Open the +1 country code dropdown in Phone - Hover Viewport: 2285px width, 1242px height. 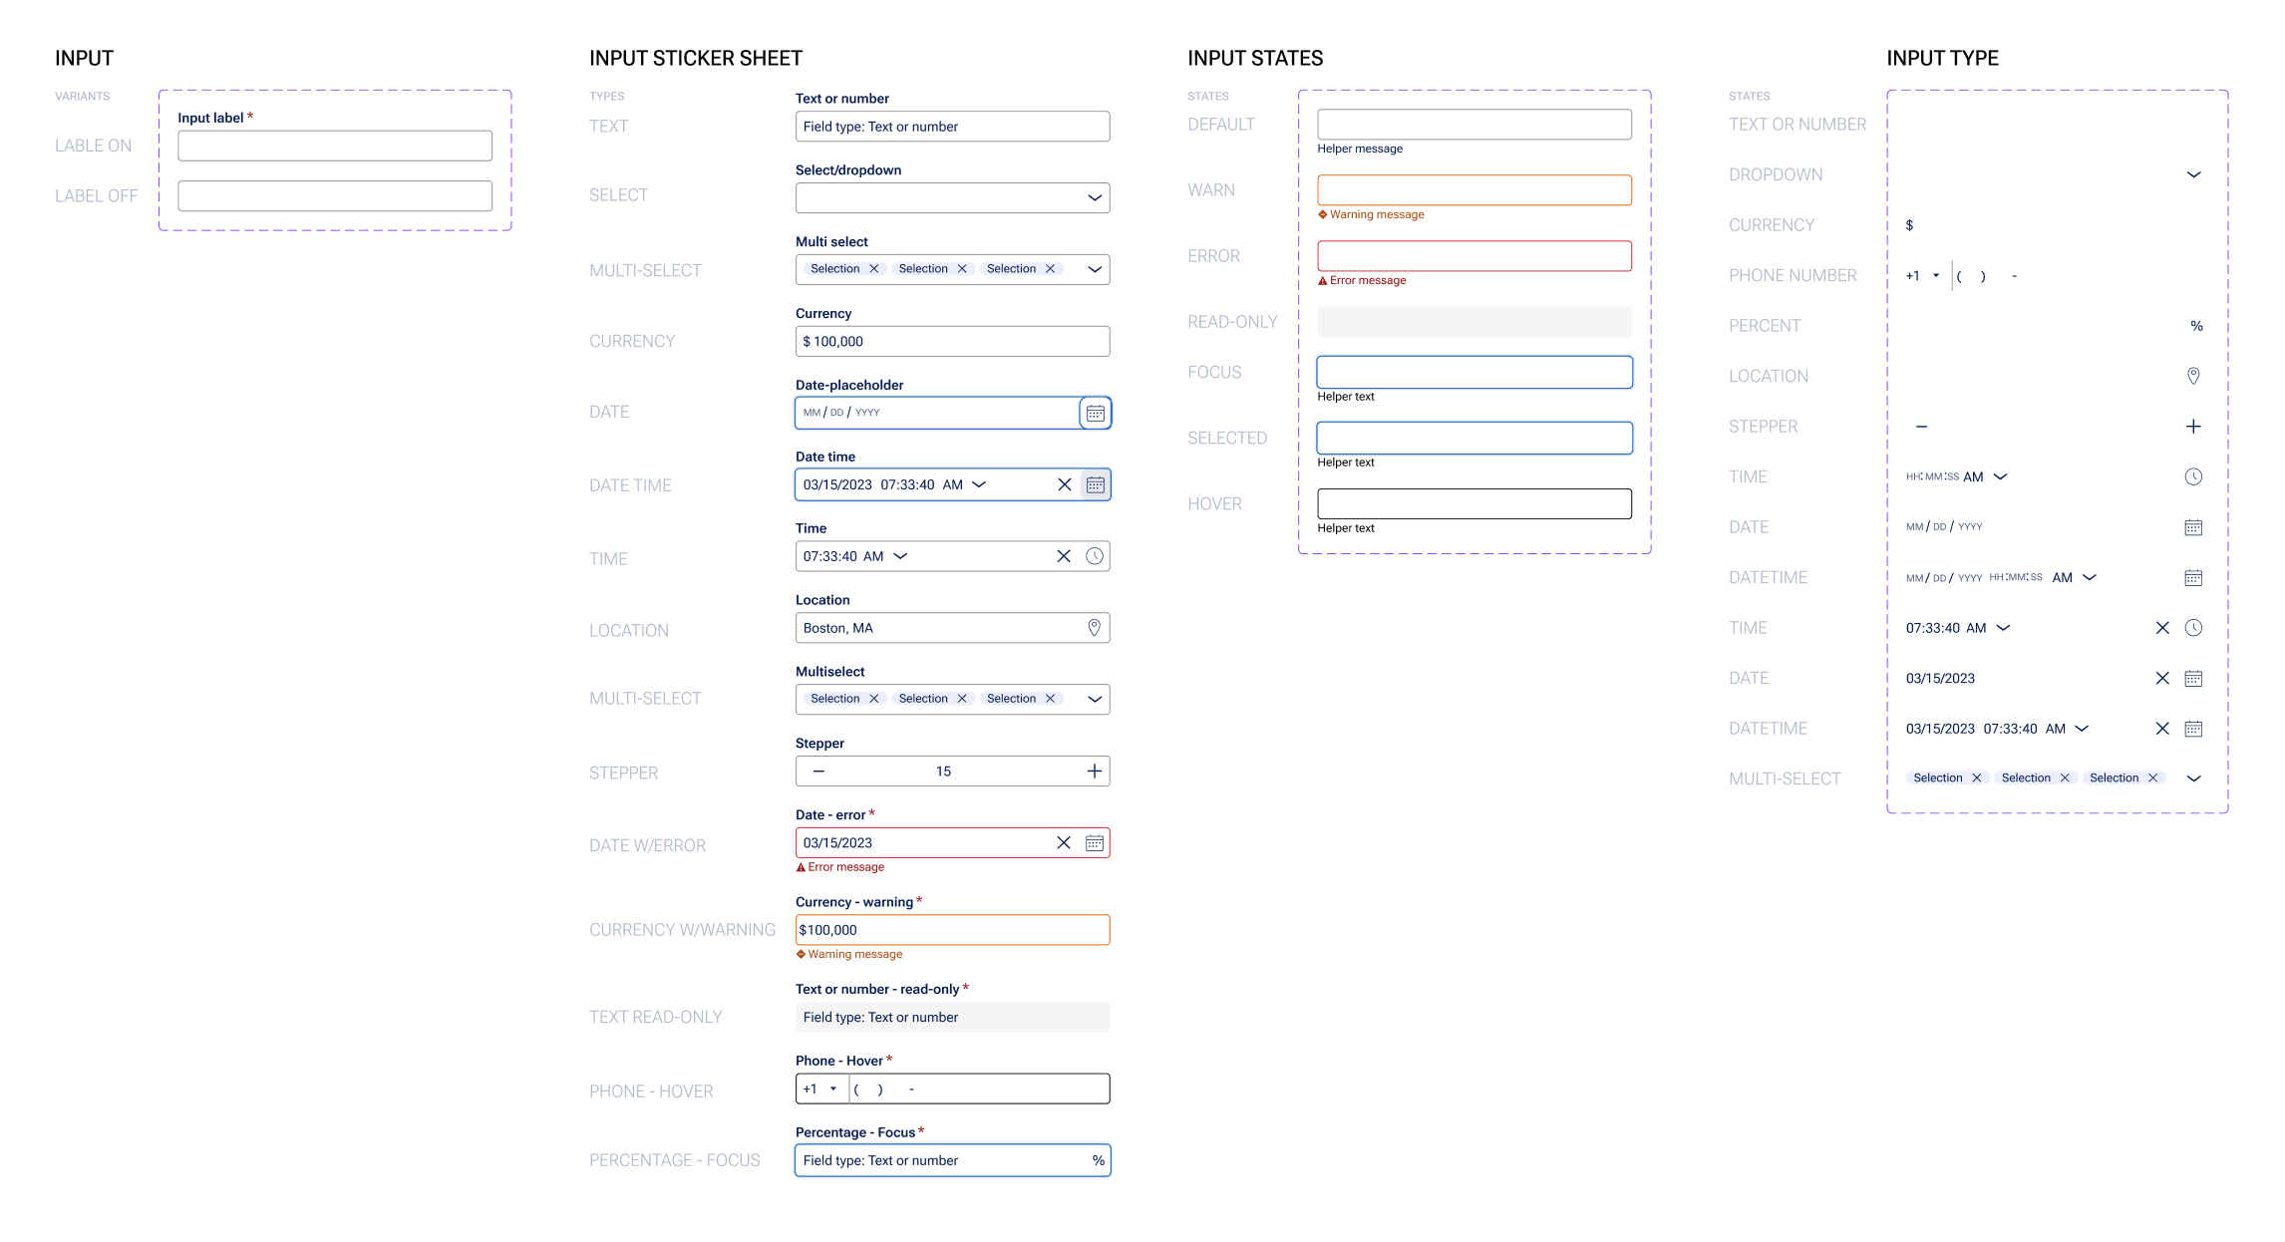(833, 1088)
